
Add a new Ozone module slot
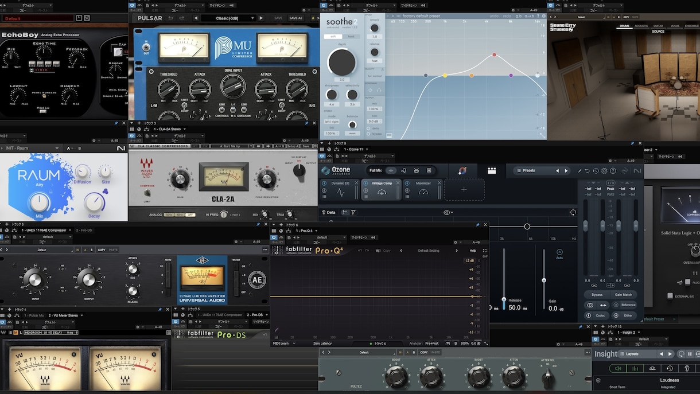coord(464,190)
